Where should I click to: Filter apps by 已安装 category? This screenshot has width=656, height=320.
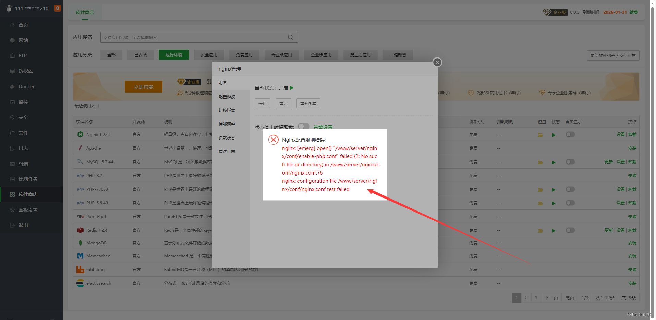(141, 55)
